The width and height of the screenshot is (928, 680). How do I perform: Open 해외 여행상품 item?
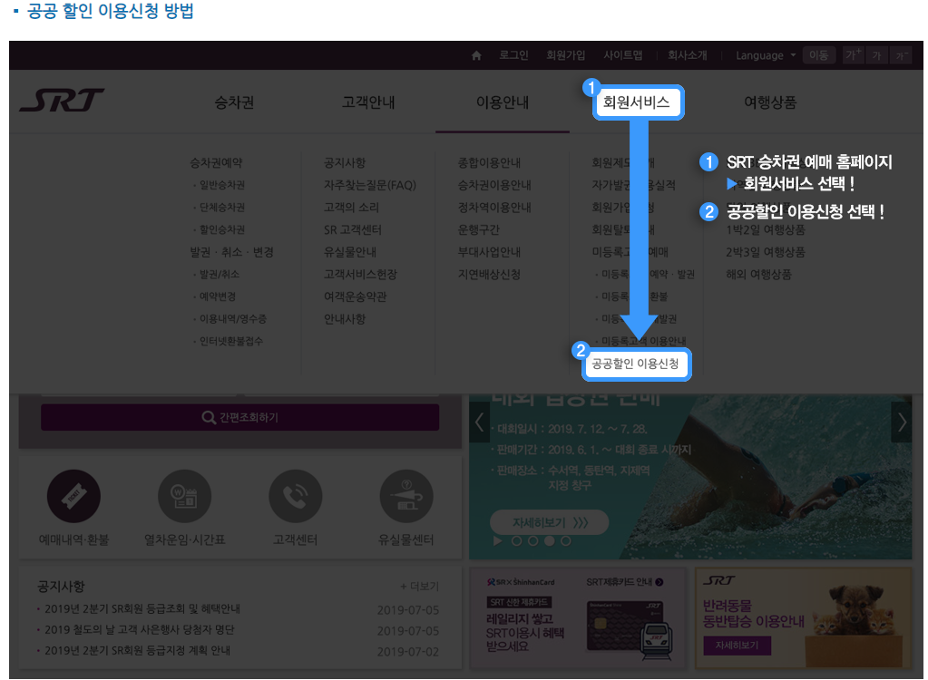point(758,275)
